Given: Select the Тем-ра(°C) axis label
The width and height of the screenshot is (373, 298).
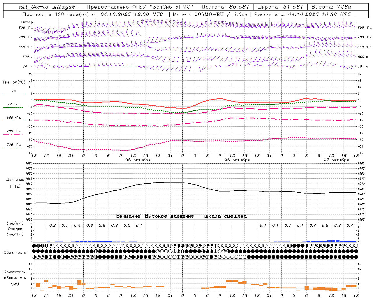Looking at the screenshot, I should point(14,82).
